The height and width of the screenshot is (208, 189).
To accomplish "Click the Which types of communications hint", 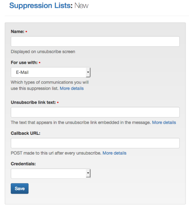I will click(x=49, y=82).
